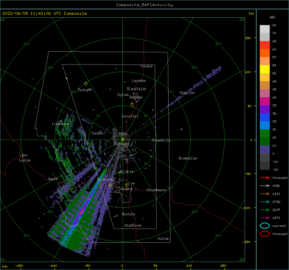Click the Innisfail label
The image size is (289, 270).
pyautogui.click(x=130, y=116)
